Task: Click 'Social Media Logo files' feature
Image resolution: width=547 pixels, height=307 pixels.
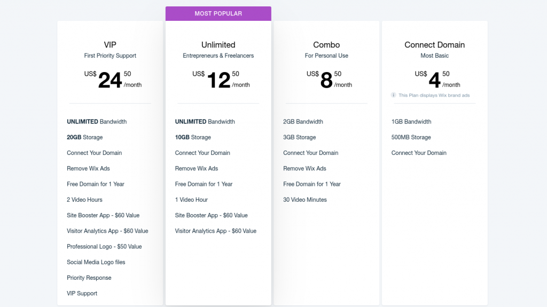Action: point(96,262)
